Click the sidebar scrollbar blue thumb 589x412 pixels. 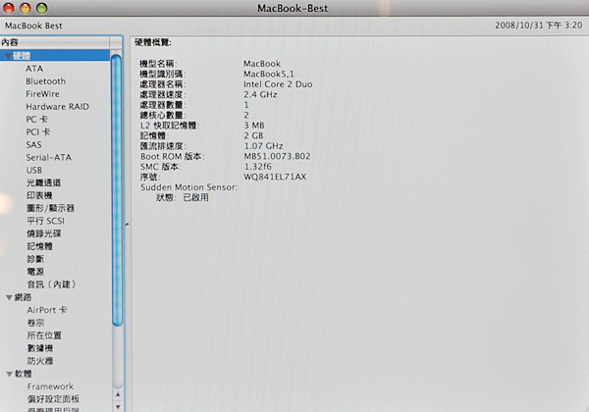tap(117, 190)
